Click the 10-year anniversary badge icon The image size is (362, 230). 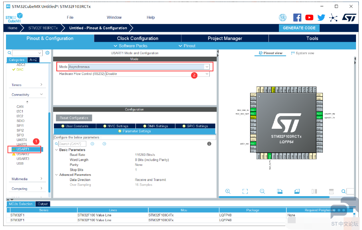[282, 18]
